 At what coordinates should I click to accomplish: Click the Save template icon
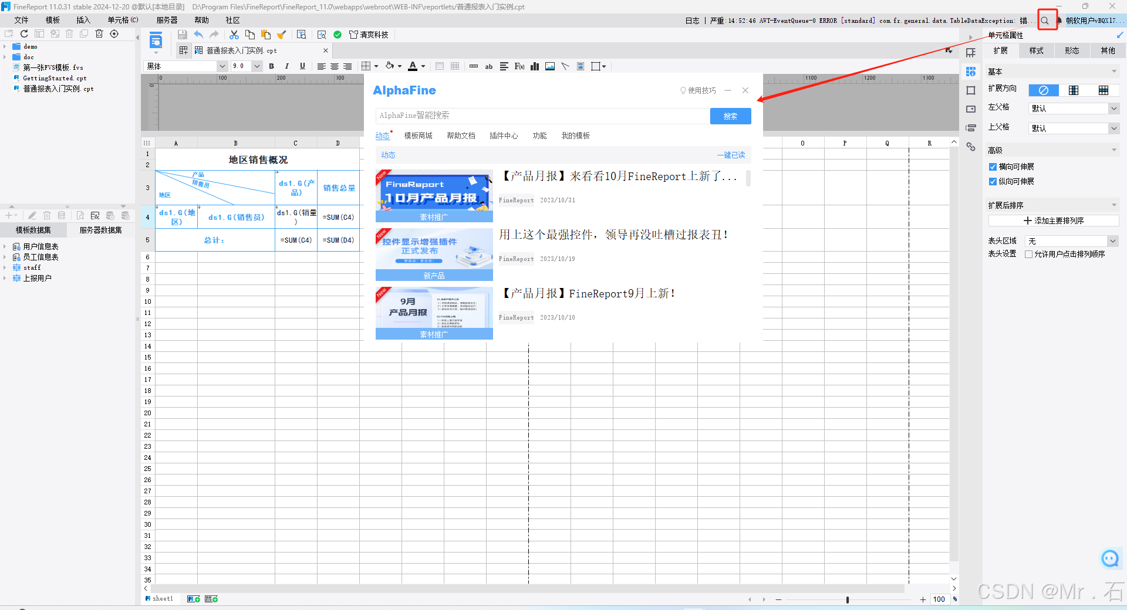click(x=182, y=35)
